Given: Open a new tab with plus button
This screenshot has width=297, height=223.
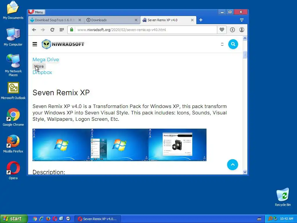Looking at the screenshot, I should [x=201, y=20].
